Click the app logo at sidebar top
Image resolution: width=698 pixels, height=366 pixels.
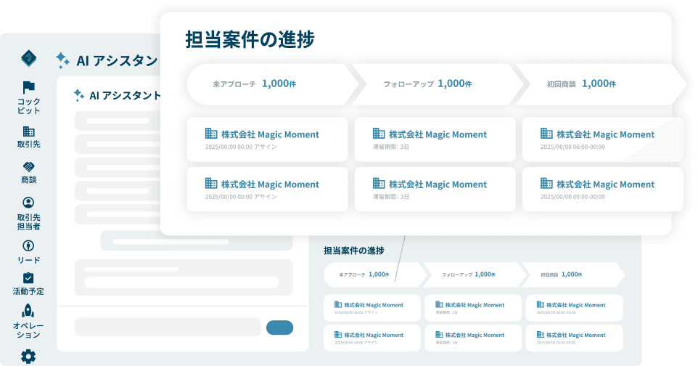pyautogui.click(x=28, y=59)
